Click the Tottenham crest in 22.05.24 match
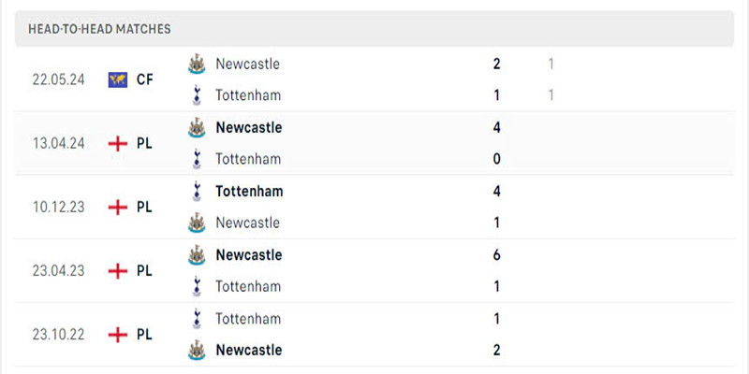Screen dimensions: 749x374 coord(197,95)
